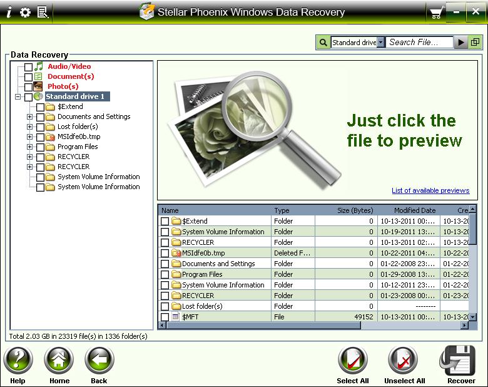Sort file list by Type column
The width and height of the screenshot is (488, 387).
(293, 210)
